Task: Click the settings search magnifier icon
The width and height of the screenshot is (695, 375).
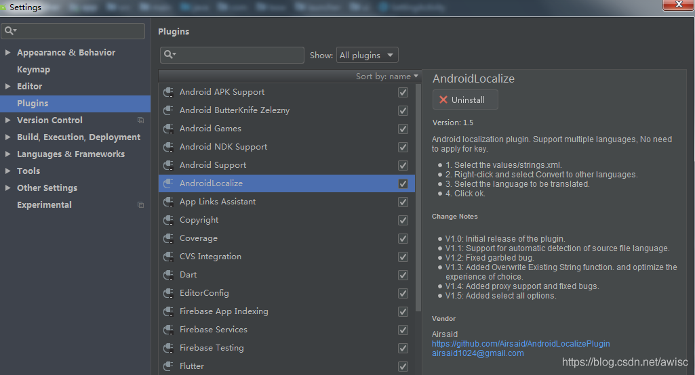Action: click(9, 31)
